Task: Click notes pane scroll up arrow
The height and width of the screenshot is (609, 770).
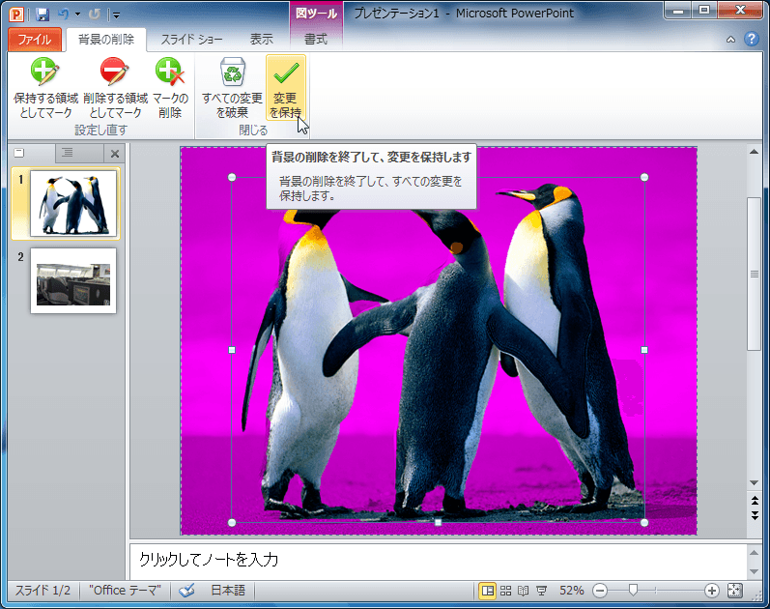Action: click(x=755, y=553)
